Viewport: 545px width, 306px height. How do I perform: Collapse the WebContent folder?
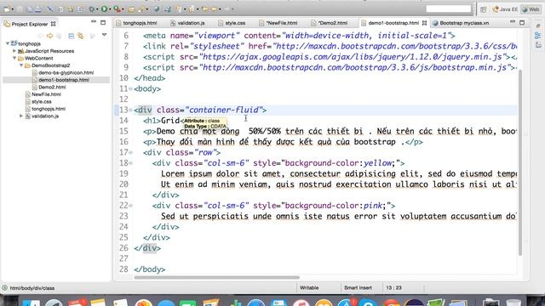[x=14, y=59]
